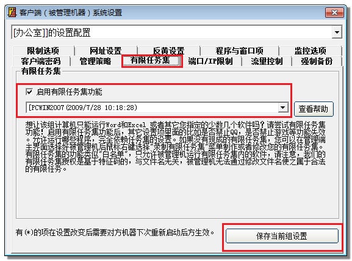Switch to the 流量控制 tab
The width and height of the screenshot is (352, 261).
[x=267, y=61]
